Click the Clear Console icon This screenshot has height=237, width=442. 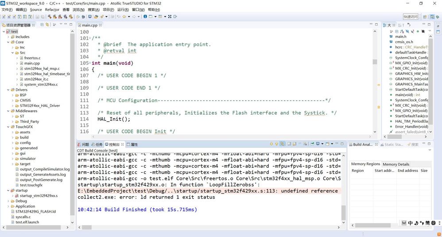[x=305, y=144]
